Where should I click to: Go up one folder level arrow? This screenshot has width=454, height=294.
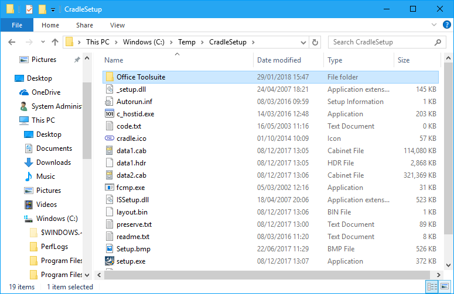pos(54,42)
